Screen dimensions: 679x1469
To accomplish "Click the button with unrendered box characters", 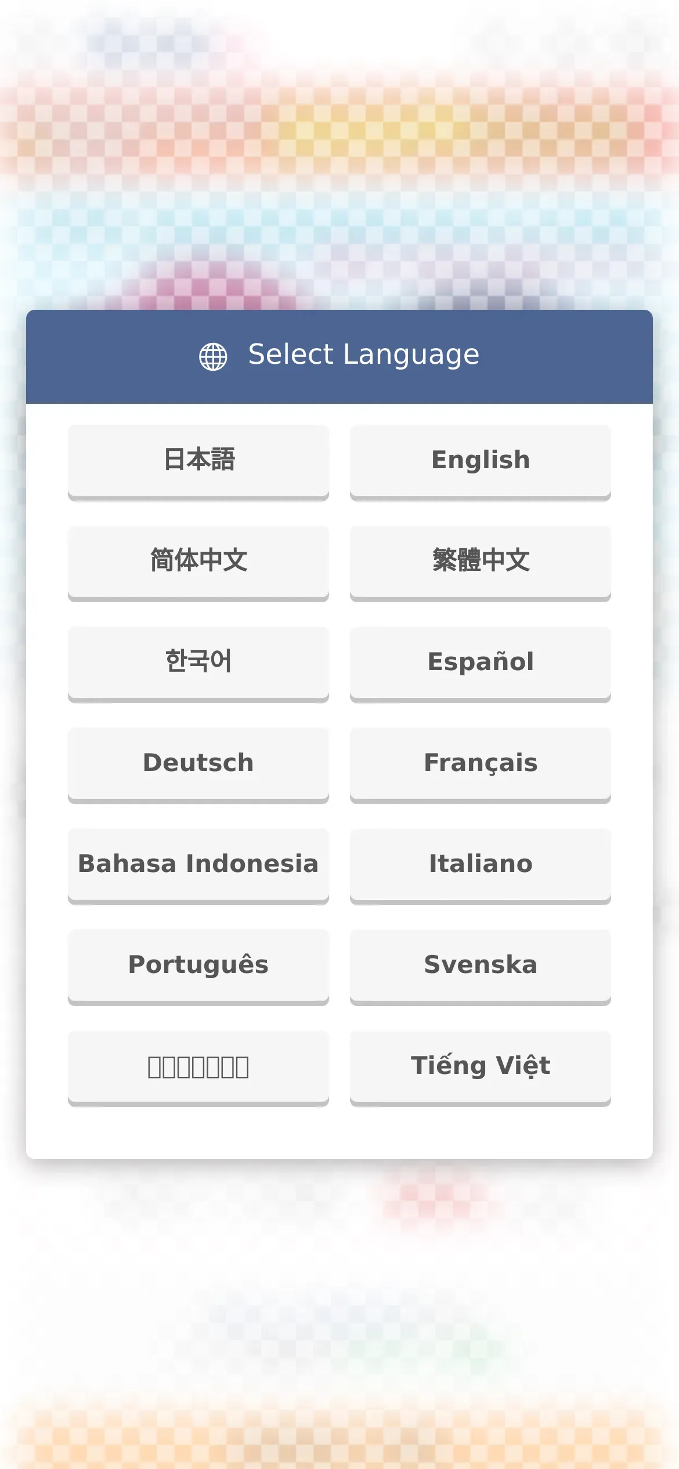I will (198, 1068).
